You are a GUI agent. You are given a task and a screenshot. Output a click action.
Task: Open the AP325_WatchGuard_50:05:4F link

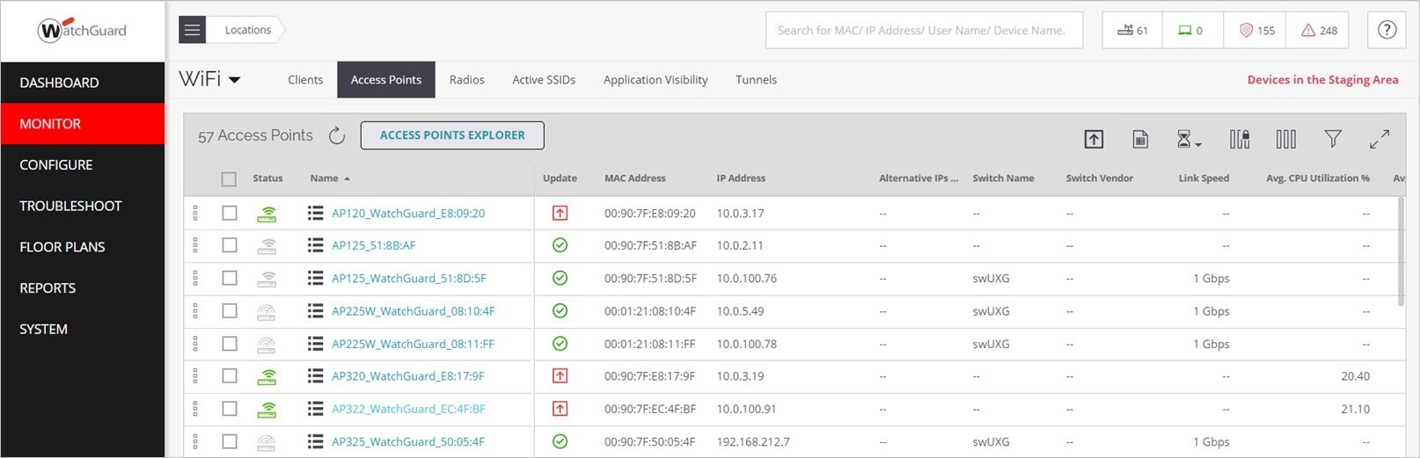(x=407, y=441)
